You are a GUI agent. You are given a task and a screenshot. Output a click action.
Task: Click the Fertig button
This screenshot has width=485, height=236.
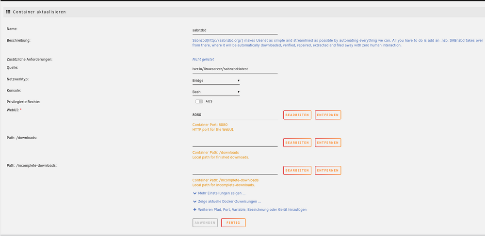233,223
